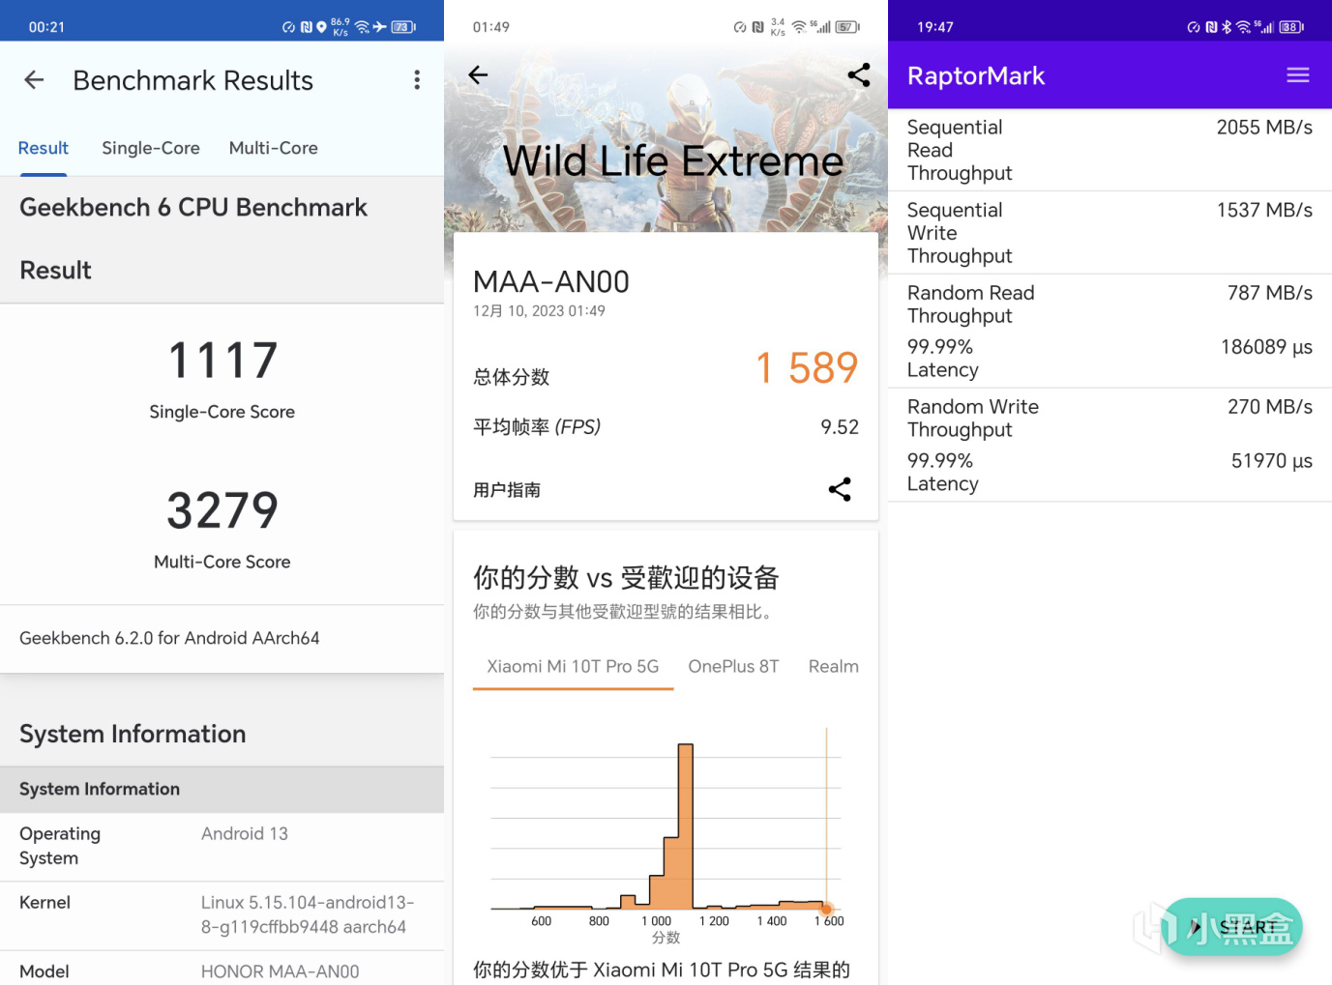The height and width of the screenshot is (985, 1332).
Task: Tap the date '12月 10, 2023 01:49'
Action: click(x=539, y=311)
